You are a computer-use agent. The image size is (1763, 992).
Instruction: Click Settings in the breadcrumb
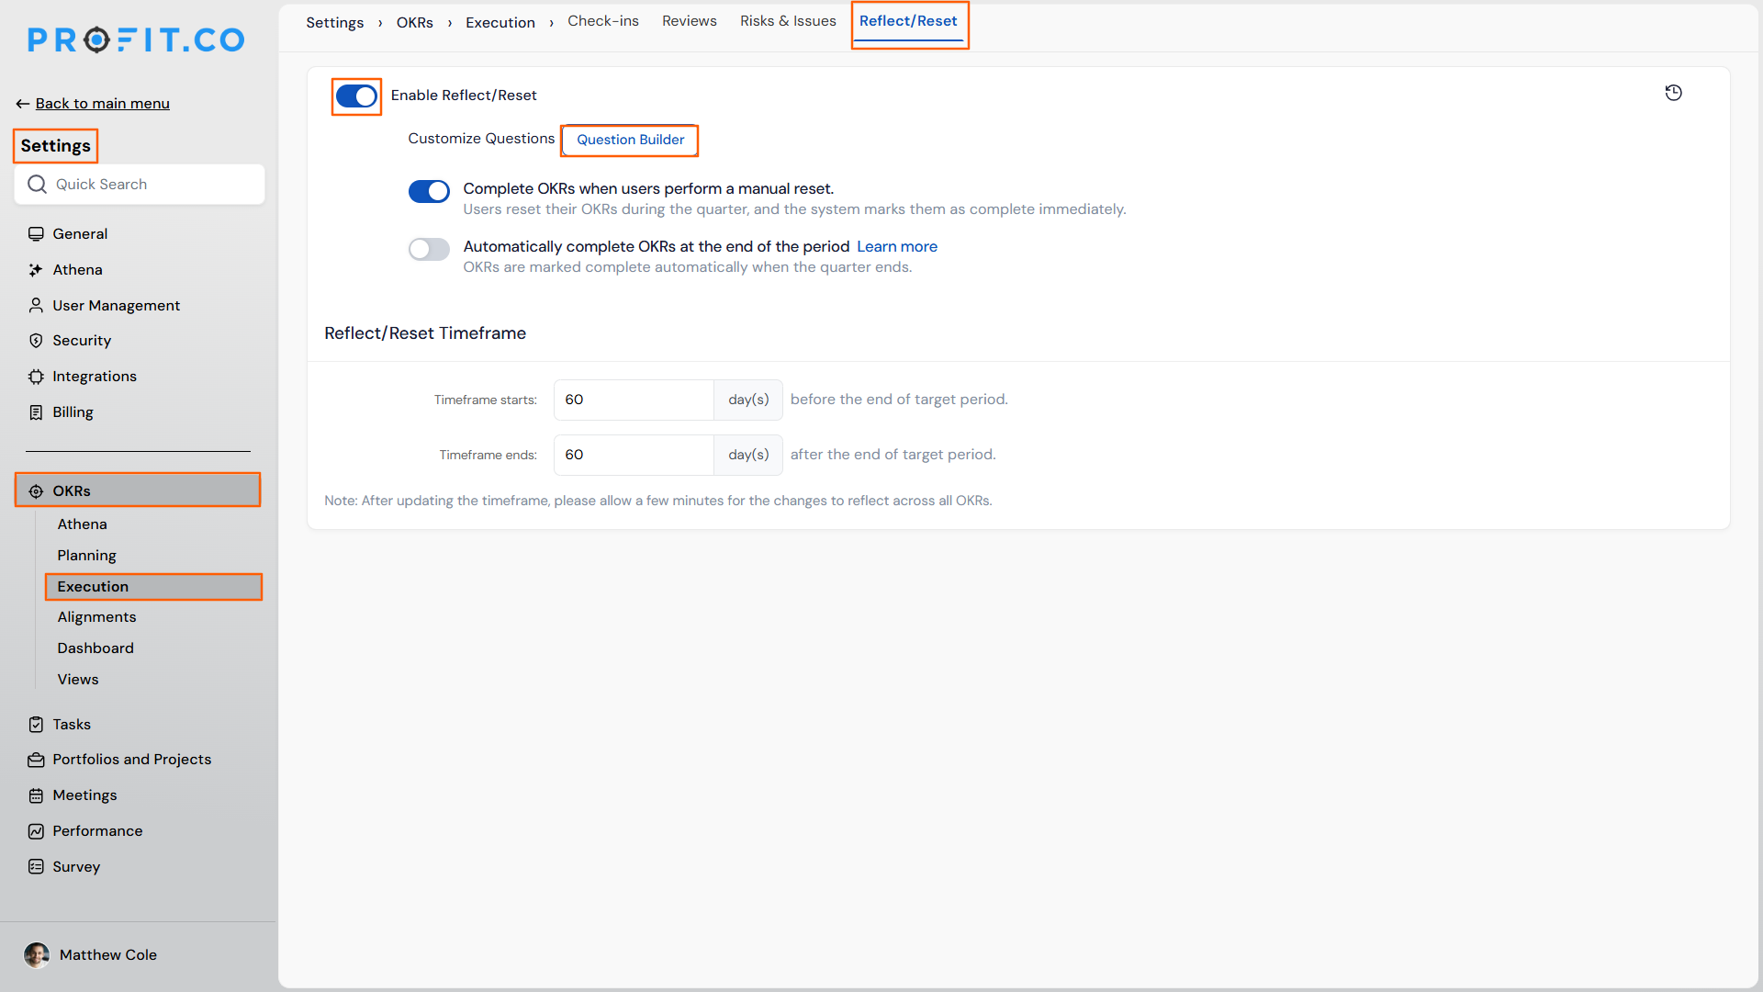coord(335,23)
